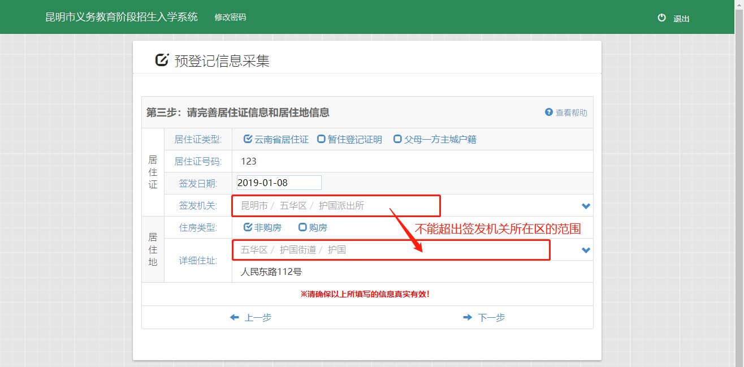Select the 云南省居住证 checkbox
Viewport: 744px width, 367px height.
pyautogui.click(x=248, y=139)
